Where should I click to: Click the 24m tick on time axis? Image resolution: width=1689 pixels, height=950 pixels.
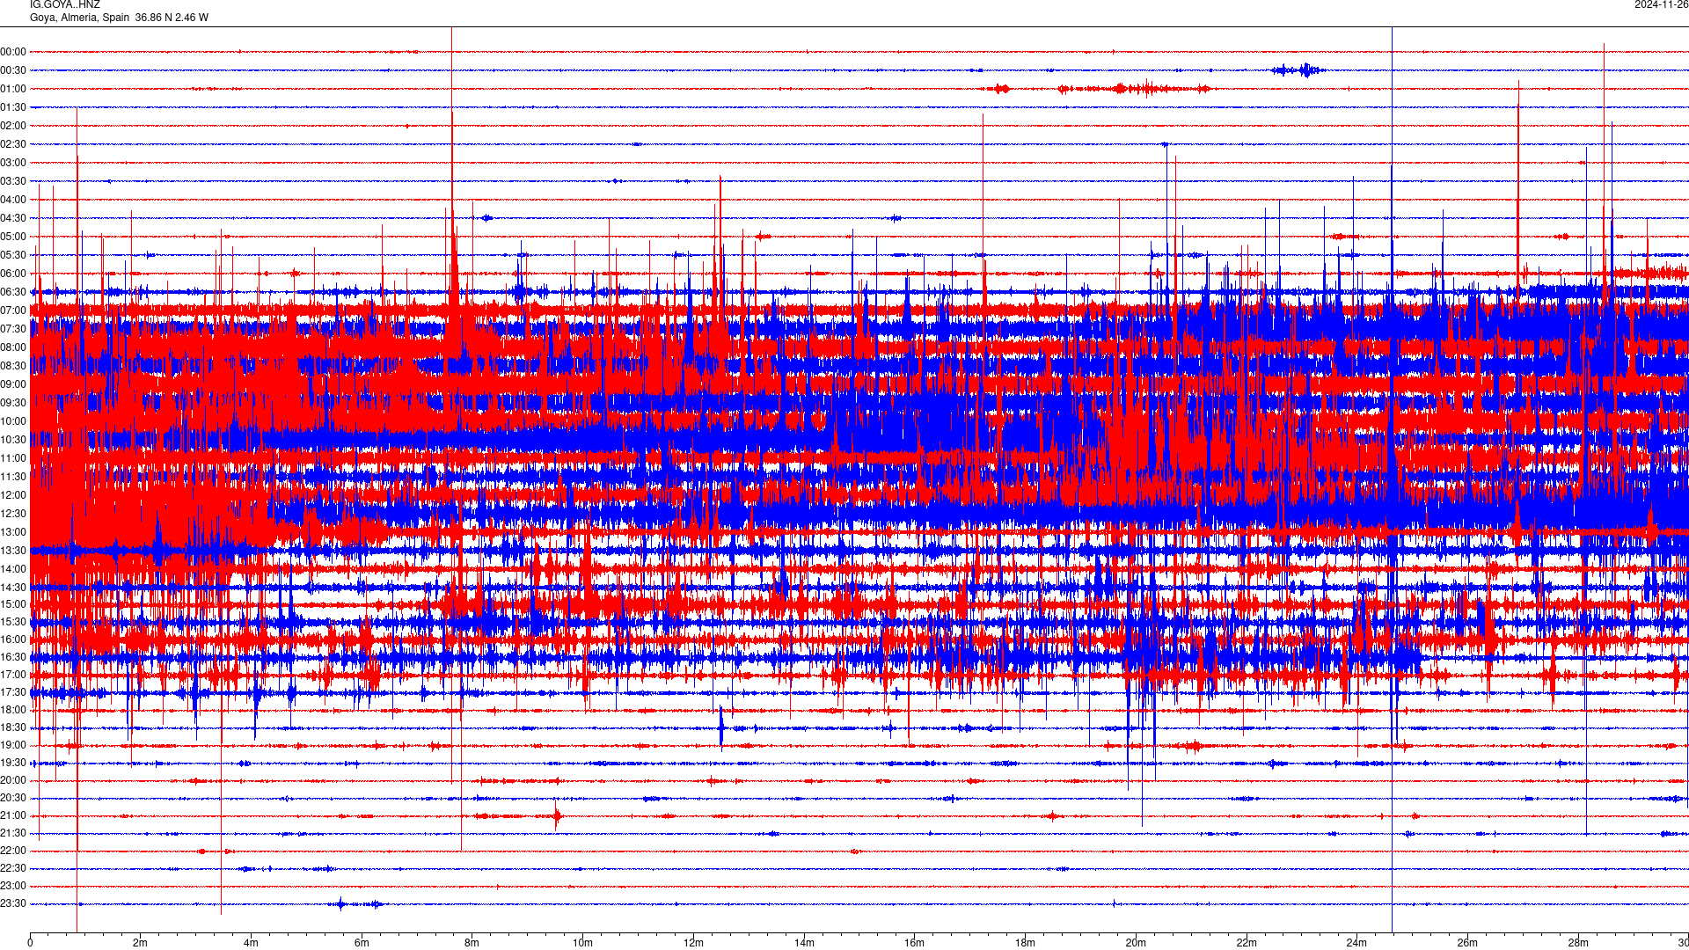pyautogui.click(x=1356, y=943)
